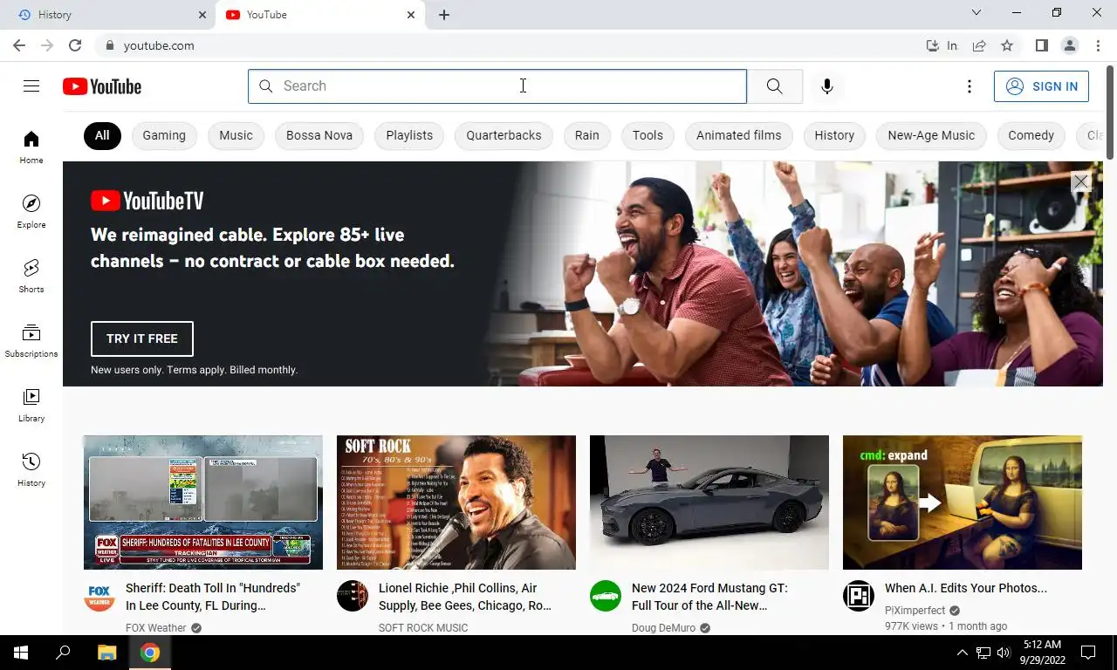Select the Music filter chip
The width and height of the screenshot is (1117, 670).
tap(236, 135)
